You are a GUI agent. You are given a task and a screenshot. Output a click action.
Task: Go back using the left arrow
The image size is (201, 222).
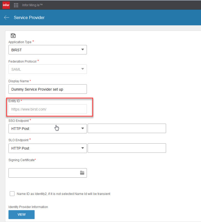(6, 18)
